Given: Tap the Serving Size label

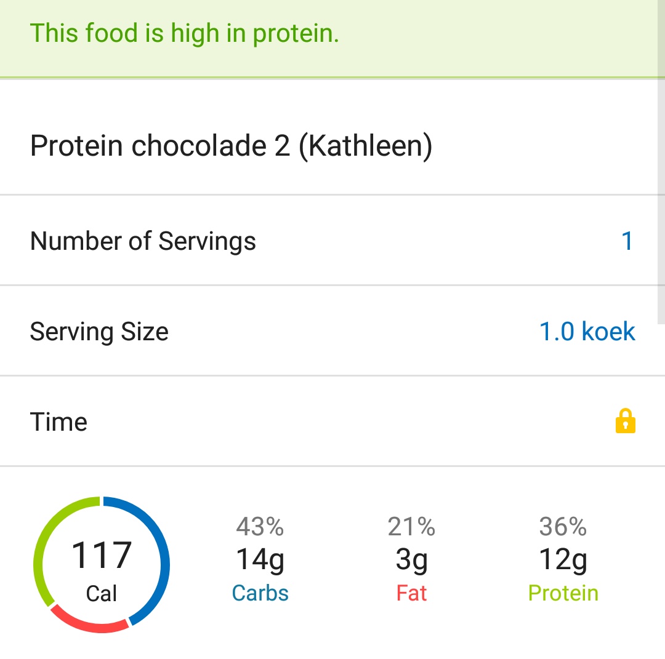Looking at the screenshot, I should click(x=99, y=332).
